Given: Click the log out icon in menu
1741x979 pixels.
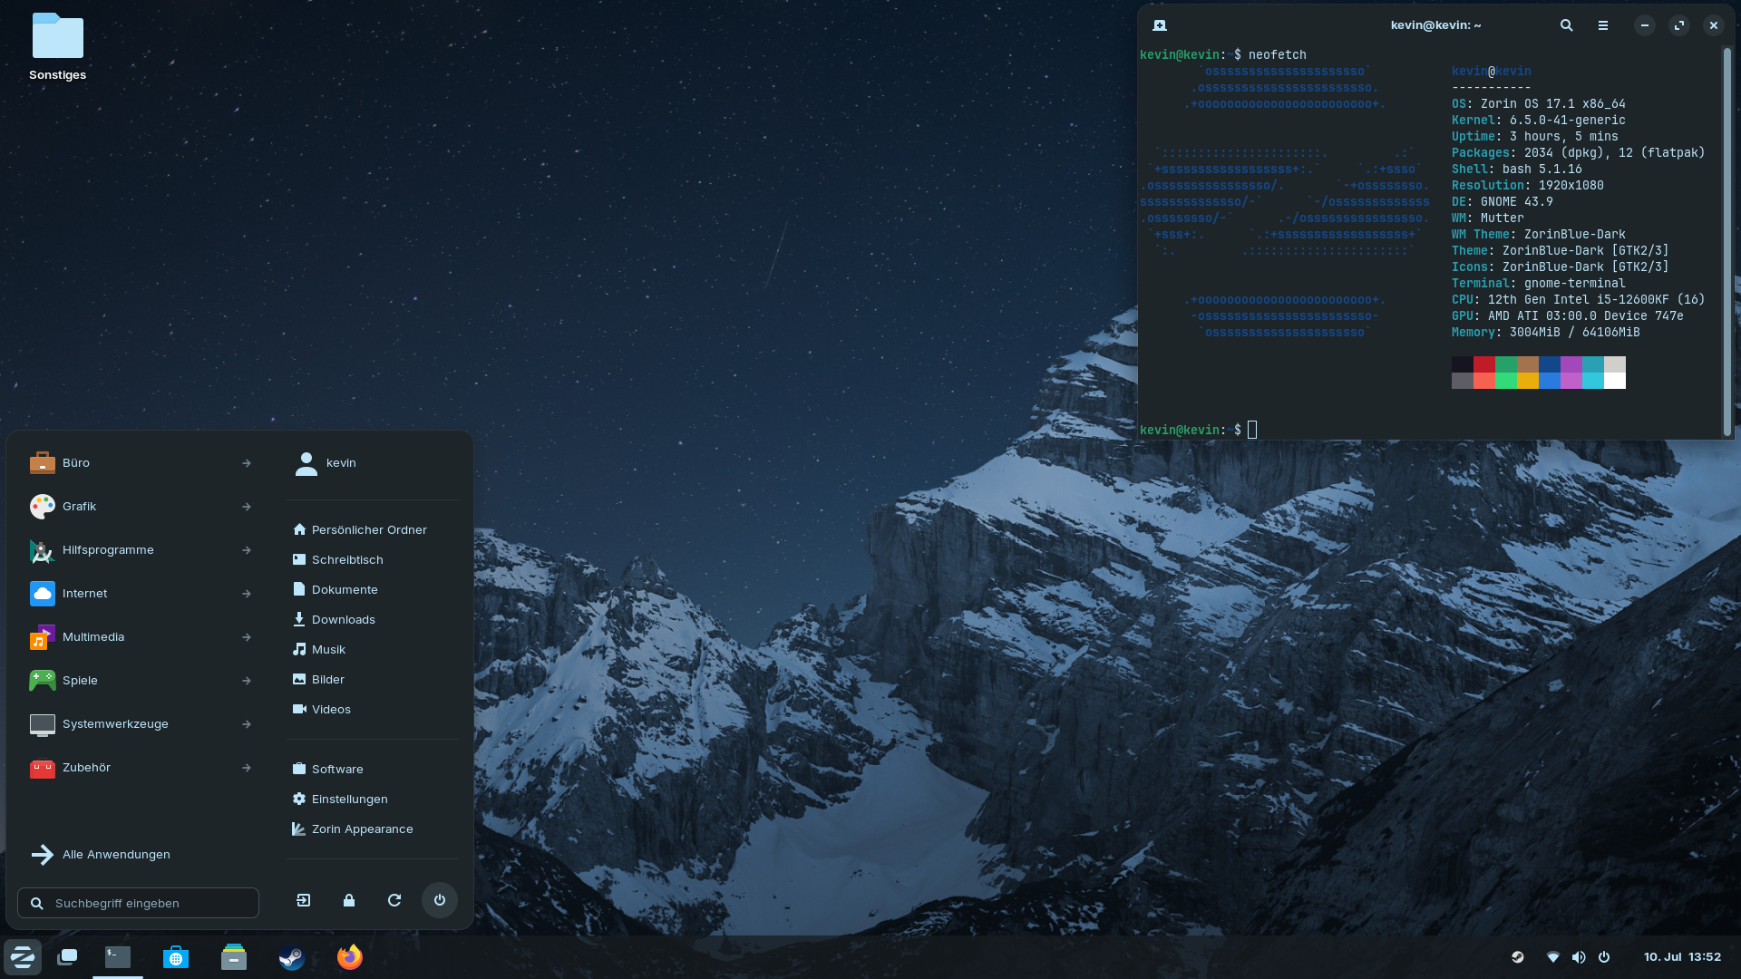Looking at the screenshot, I should click(x=304, y=900).
